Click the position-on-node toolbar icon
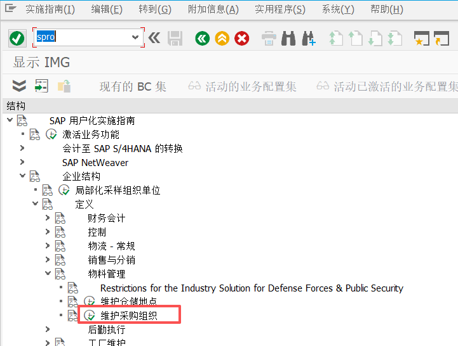This screenshot has width=458, height=346. point(41,86)
